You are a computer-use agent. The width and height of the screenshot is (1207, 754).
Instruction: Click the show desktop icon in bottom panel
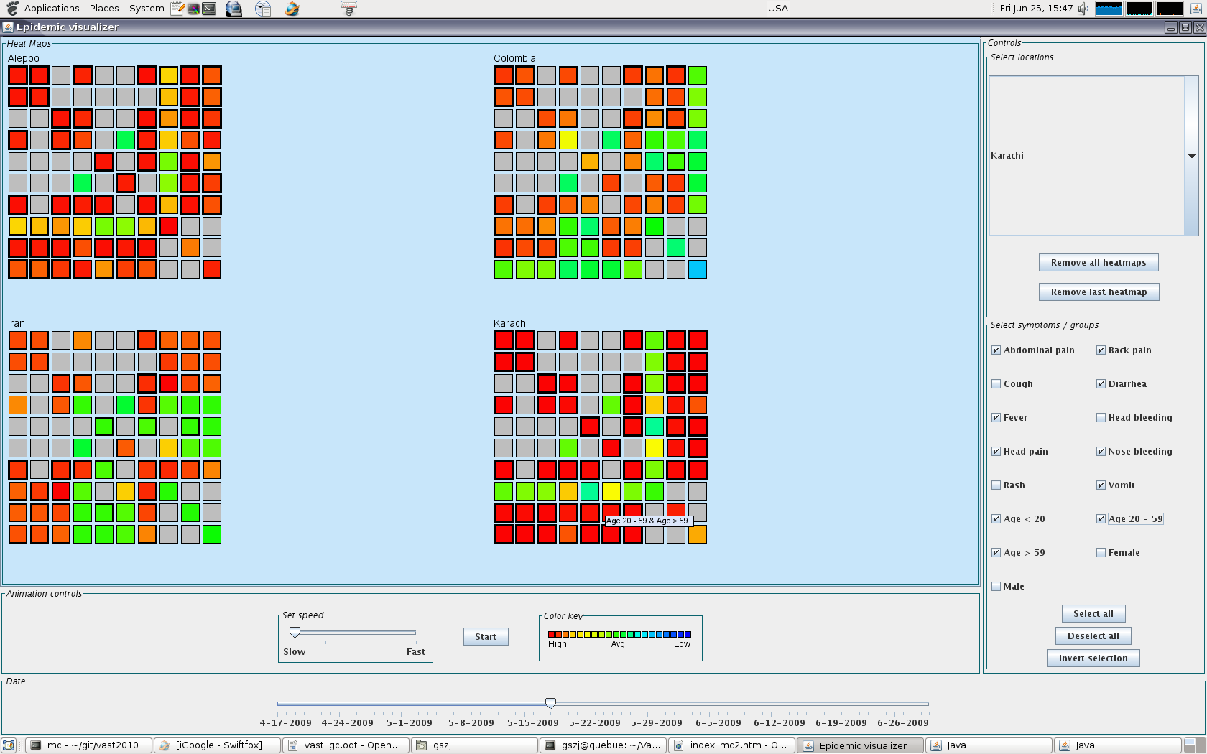(x=9, y=745)
